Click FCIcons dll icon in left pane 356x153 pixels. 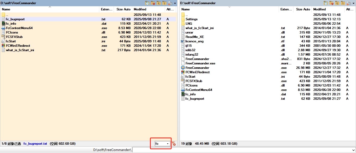(3, 32)
